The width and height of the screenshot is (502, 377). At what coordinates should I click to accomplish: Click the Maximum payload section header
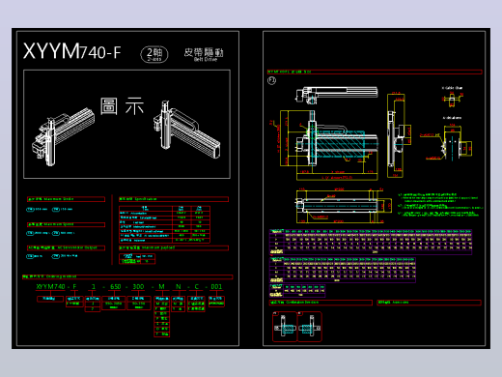[x=174, y=247]
